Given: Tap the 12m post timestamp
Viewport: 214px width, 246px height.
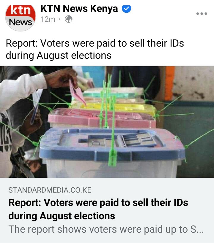Looking at the screenshot, I should point(48,19).
